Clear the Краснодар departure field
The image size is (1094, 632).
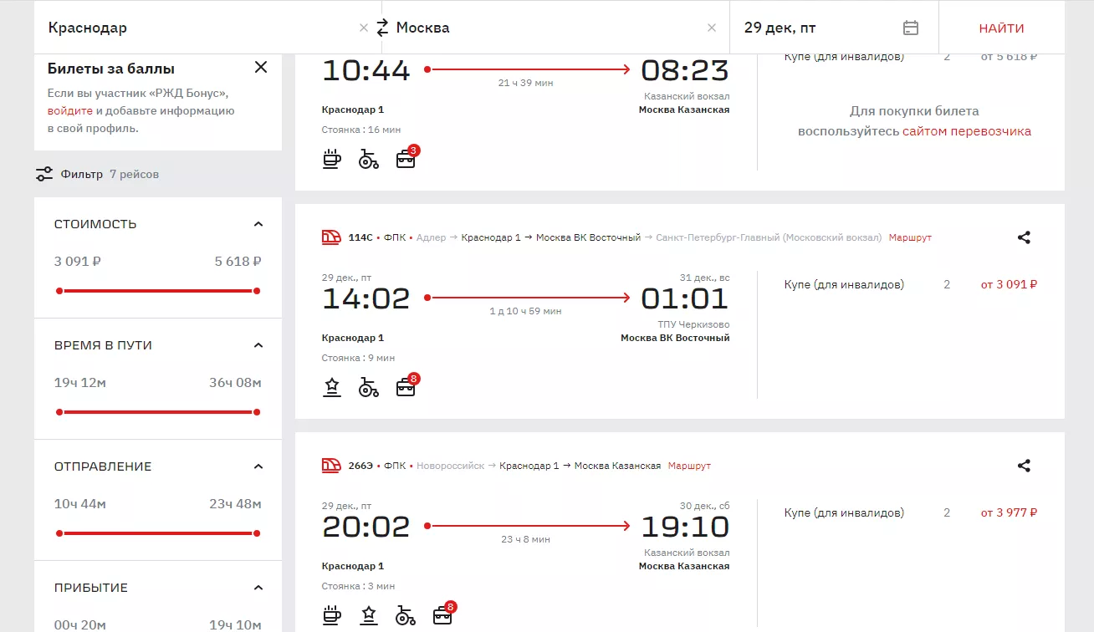364,28
